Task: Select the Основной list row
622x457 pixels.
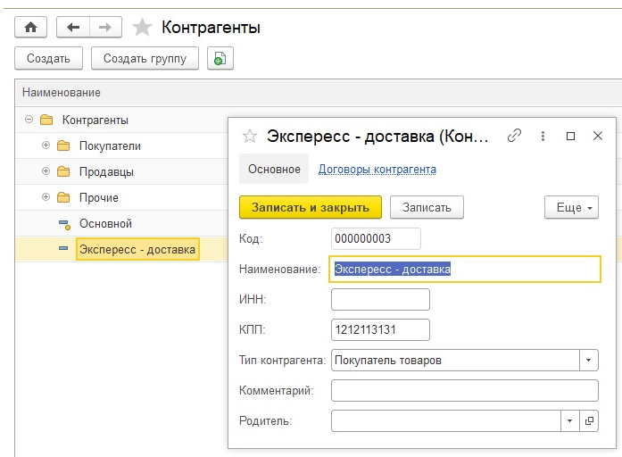Action: (121, 223)
